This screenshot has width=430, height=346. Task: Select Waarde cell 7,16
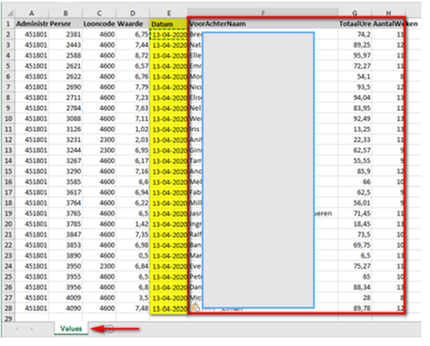(133, 171)
